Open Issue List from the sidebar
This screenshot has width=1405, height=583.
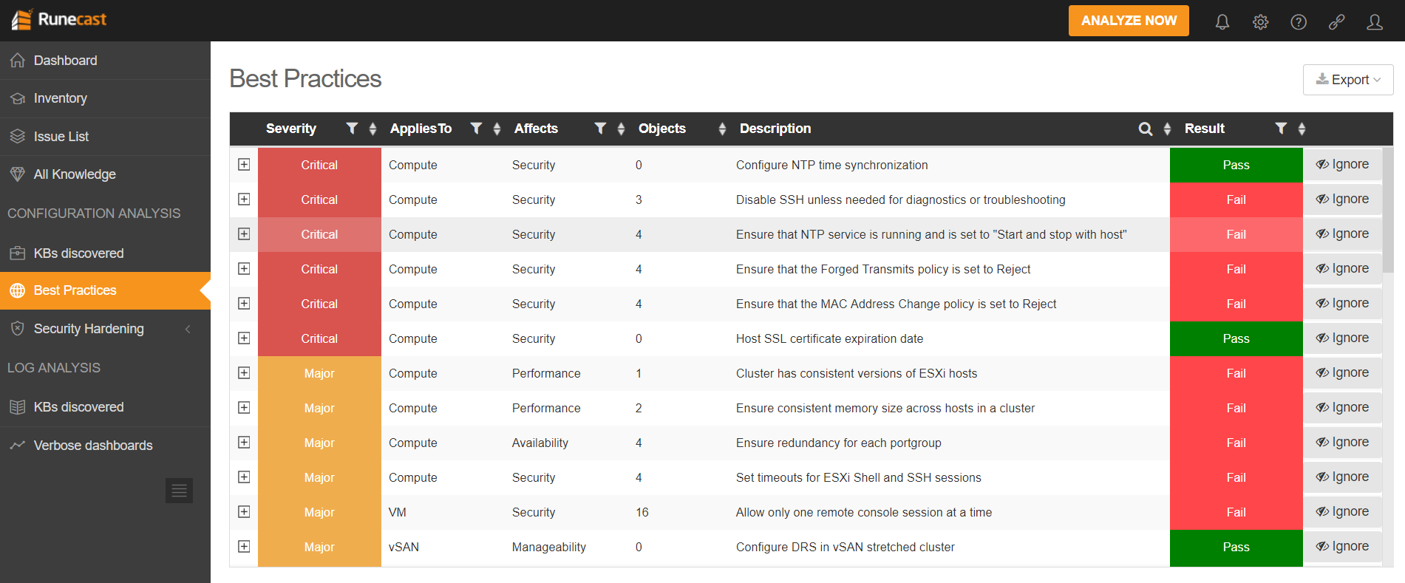point(61,137)
